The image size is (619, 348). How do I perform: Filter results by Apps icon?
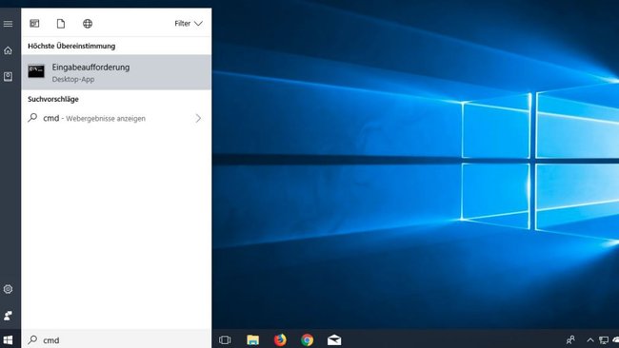[x=34, y=24]
